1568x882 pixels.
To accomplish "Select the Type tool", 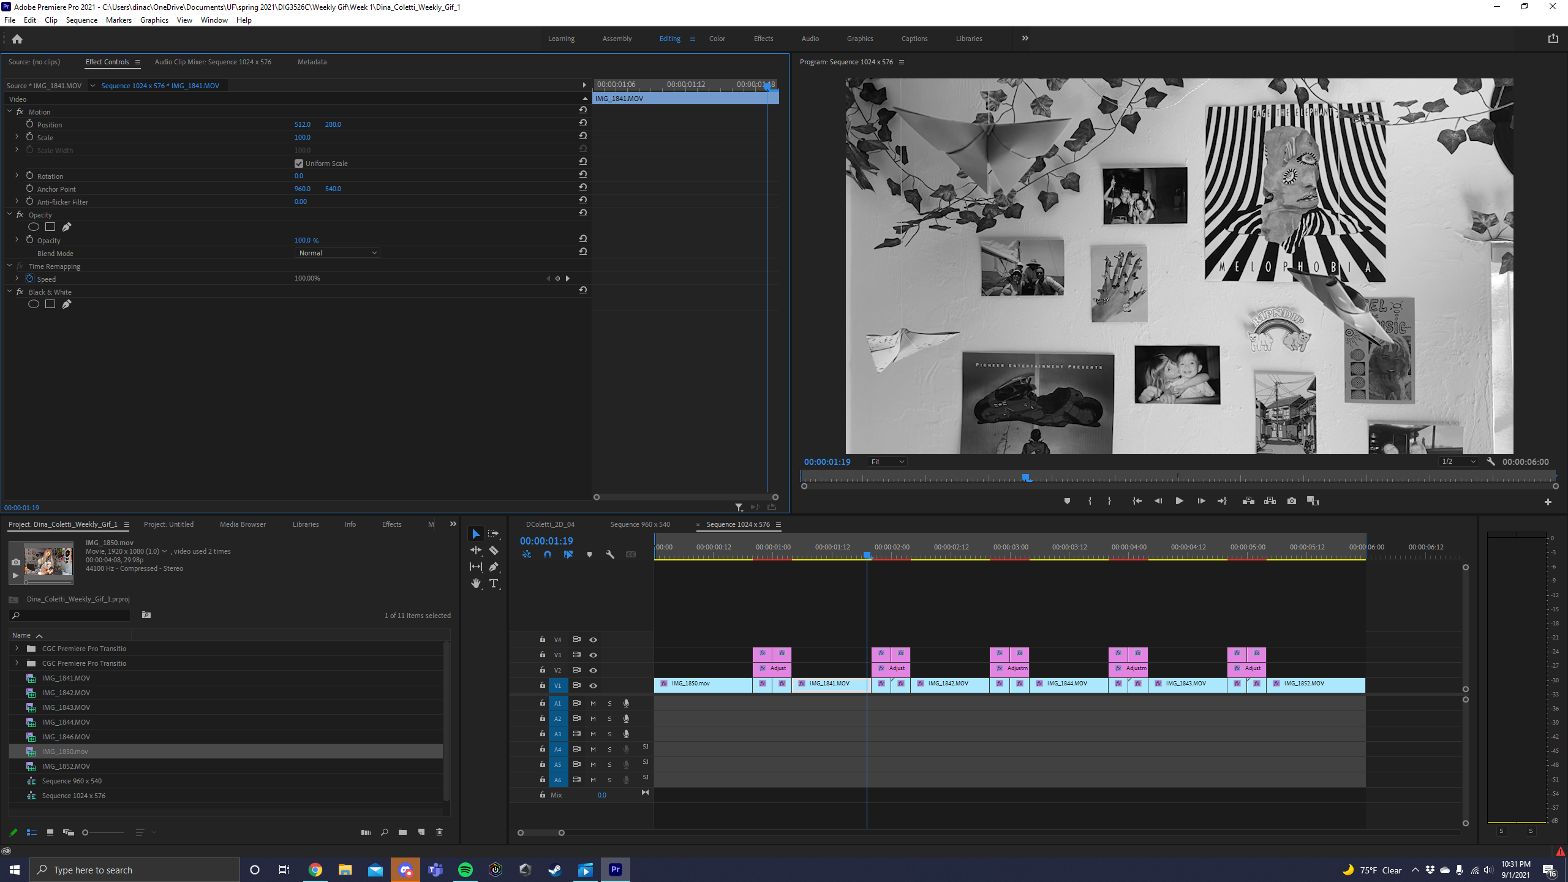I will tap(494, 584).
